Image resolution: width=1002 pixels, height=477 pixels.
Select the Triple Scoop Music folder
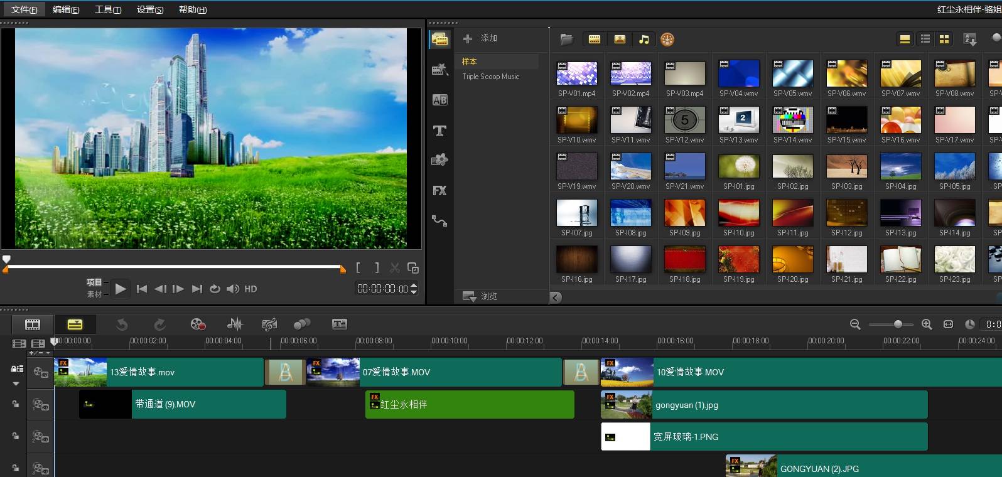click(x=491, y=77)
